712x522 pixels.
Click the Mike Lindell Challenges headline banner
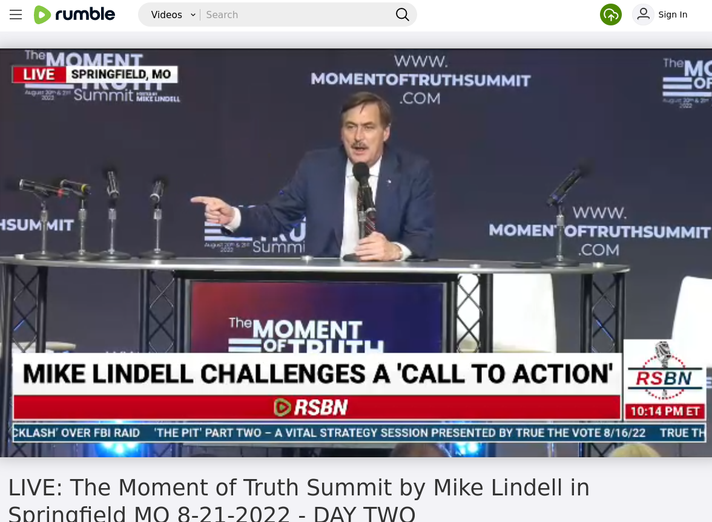pyautogui.click(x=317, y=374)
